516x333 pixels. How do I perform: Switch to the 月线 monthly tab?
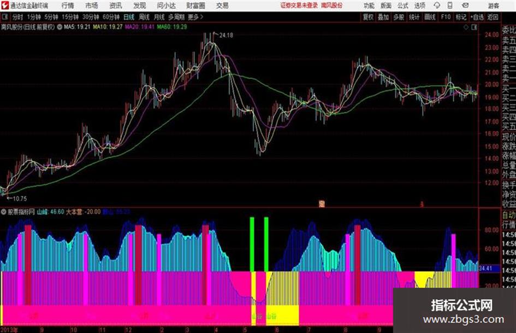pos(159,17)
